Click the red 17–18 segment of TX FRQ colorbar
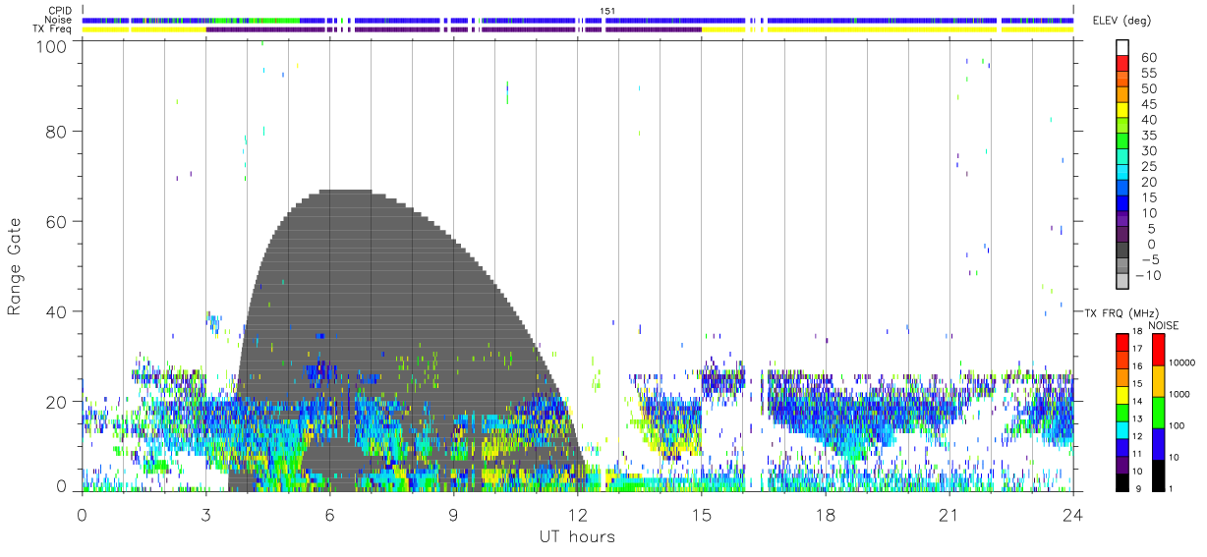 [x=1122, y=344]
